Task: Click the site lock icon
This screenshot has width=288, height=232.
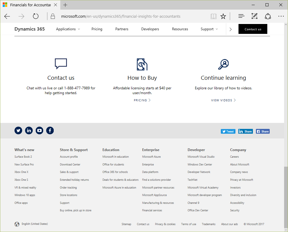Action: pyautogui.click(x=53, y=16)
